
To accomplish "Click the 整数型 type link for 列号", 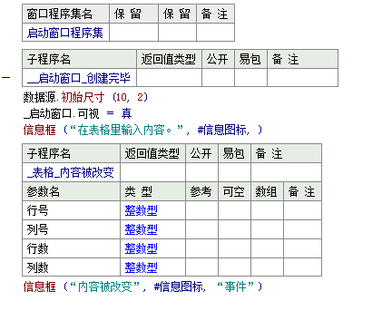I will (x=142, y=229).
